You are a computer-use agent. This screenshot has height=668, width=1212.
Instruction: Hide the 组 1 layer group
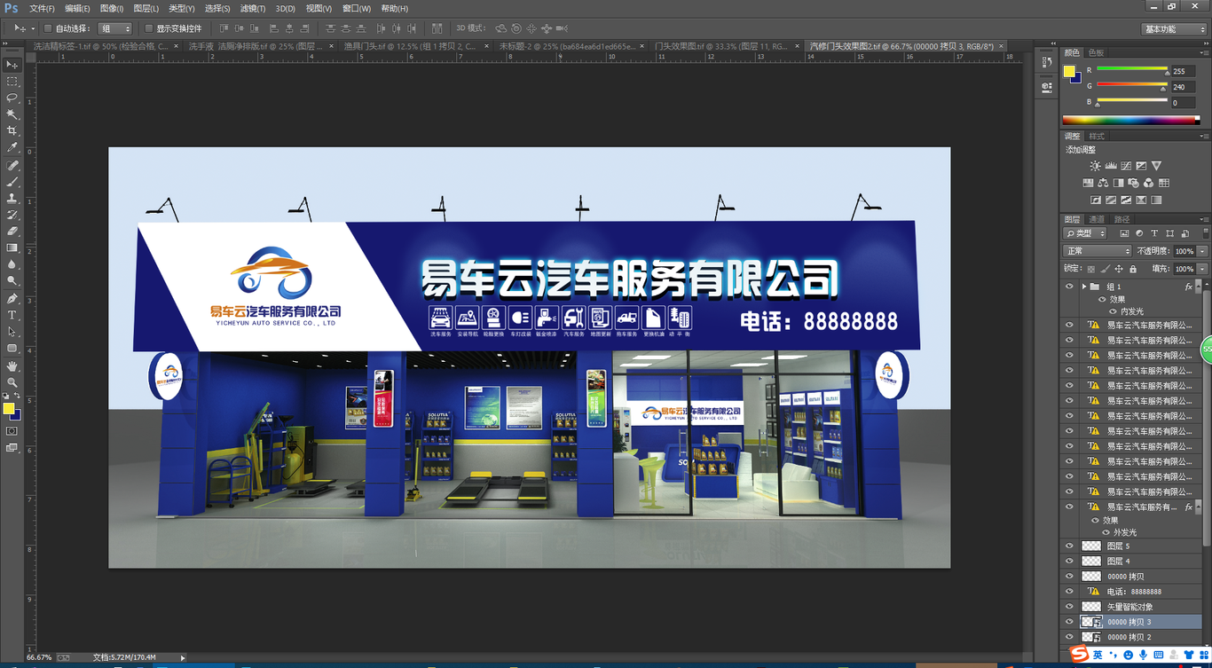(x=1069, y=287)
